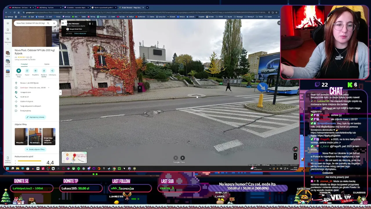Open the Spotify taskbar icon
The image size is (371, 209).
click(79, 169)
